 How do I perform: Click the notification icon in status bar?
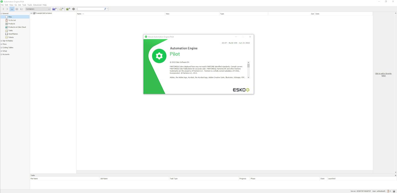tap(394, 191)
